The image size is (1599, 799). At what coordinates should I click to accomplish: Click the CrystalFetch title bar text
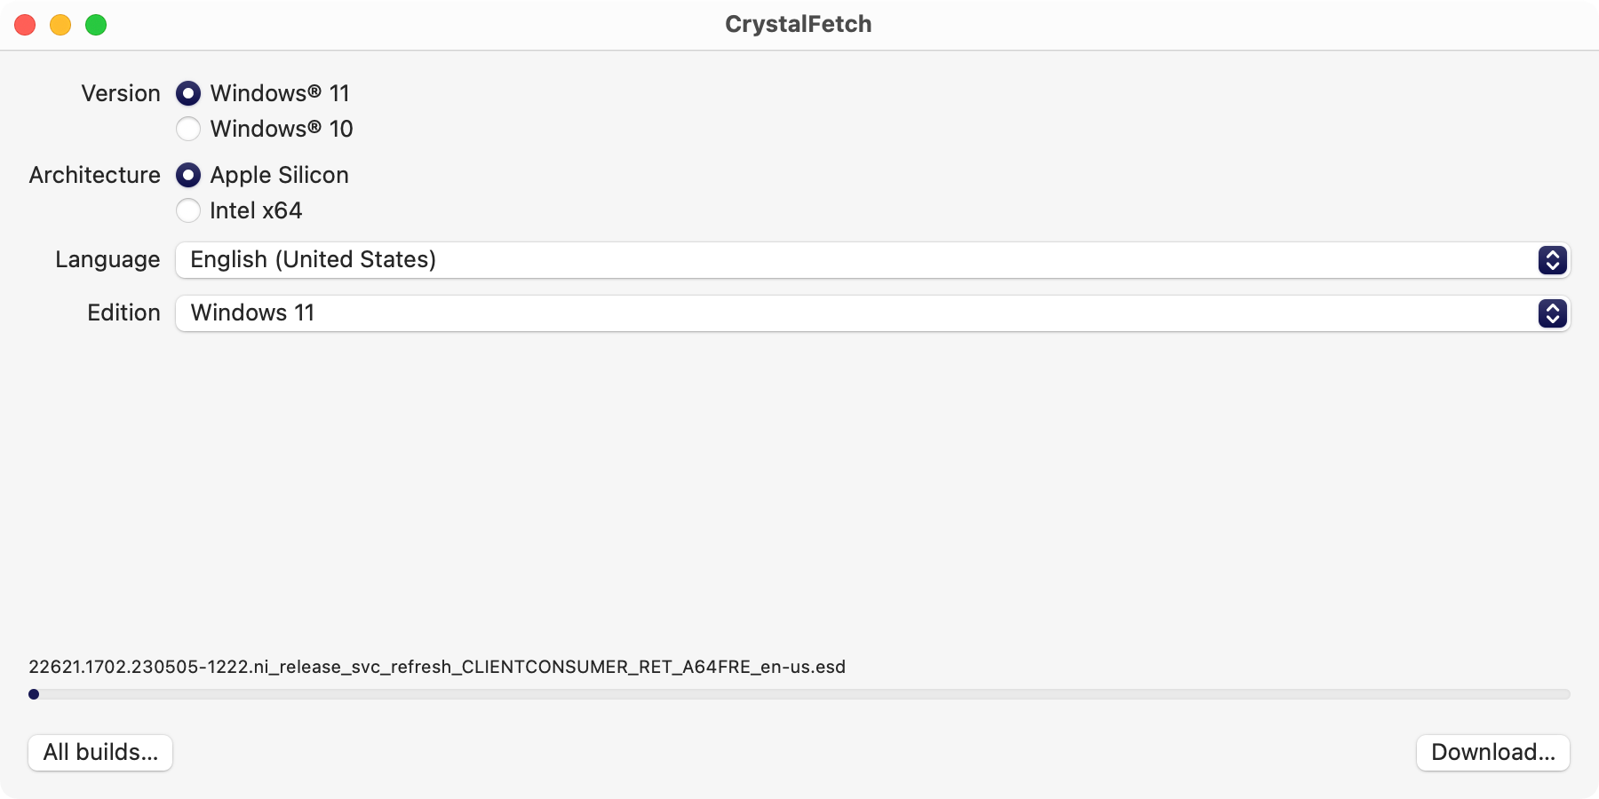pos(798,24)
